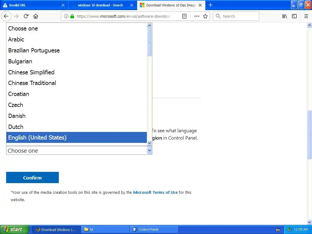This screenshot has height=234, width=312.
Task: Open the Library icon
Action: 285,16
